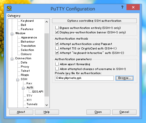Select Selection in the tree
This screenshot has height=123, width=146.
click(x=27, y=50)
